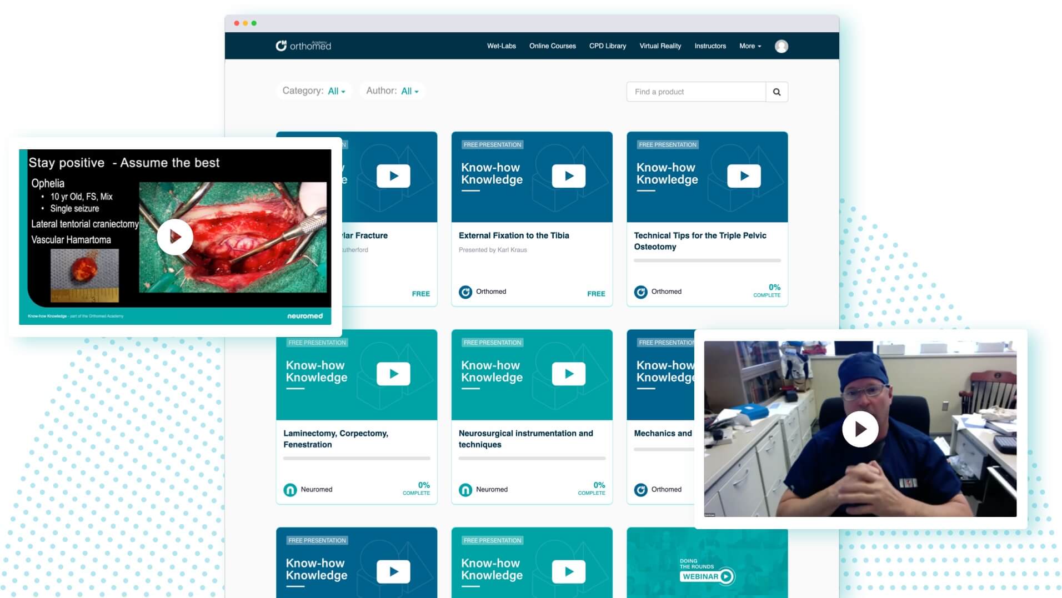
Task: Click FREE label on External Fixation card
Action: pyautogui.click(x=596, y=294)
